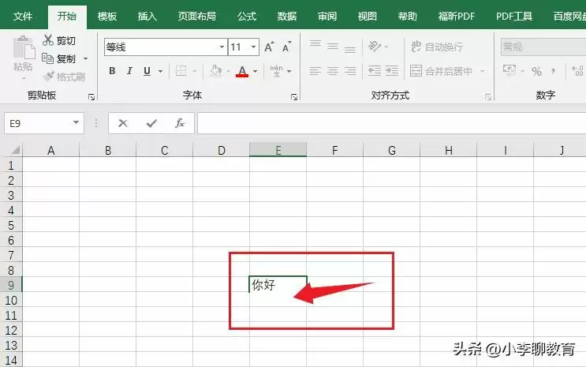
Task: Click the phonetic guide wén icon
Action: coord(276,71)
